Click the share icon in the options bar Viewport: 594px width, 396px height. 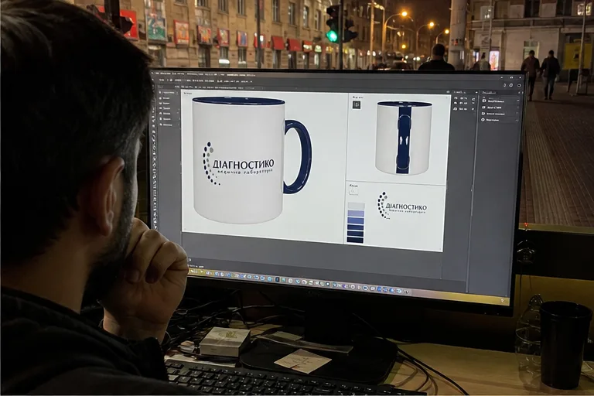(x=519, y=85)
